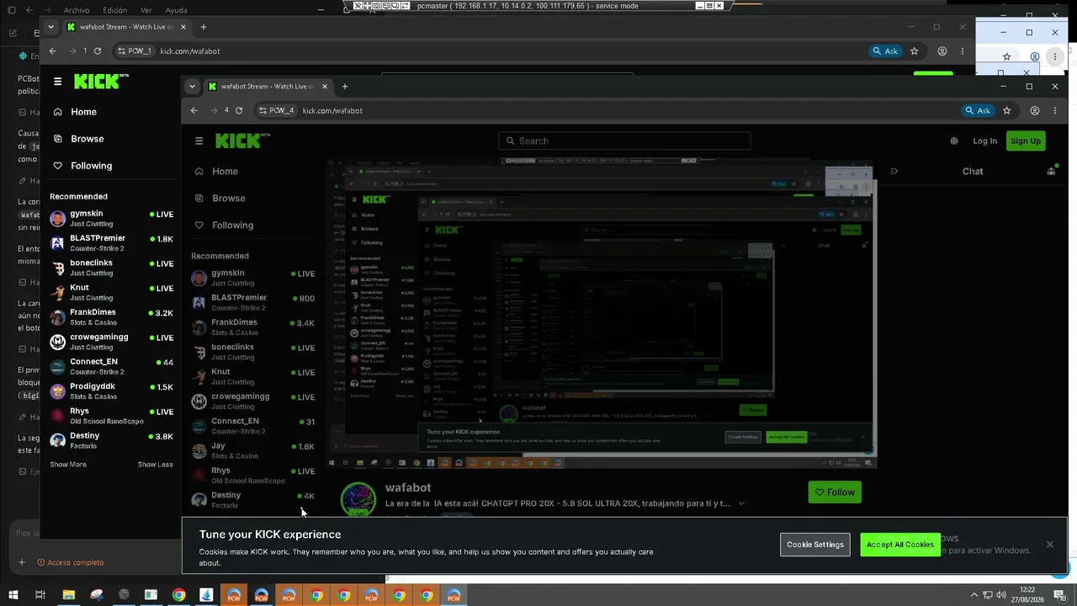Click the Search field in the front Kick window
Screen dimensions: 1077x606
pos(624,141)
